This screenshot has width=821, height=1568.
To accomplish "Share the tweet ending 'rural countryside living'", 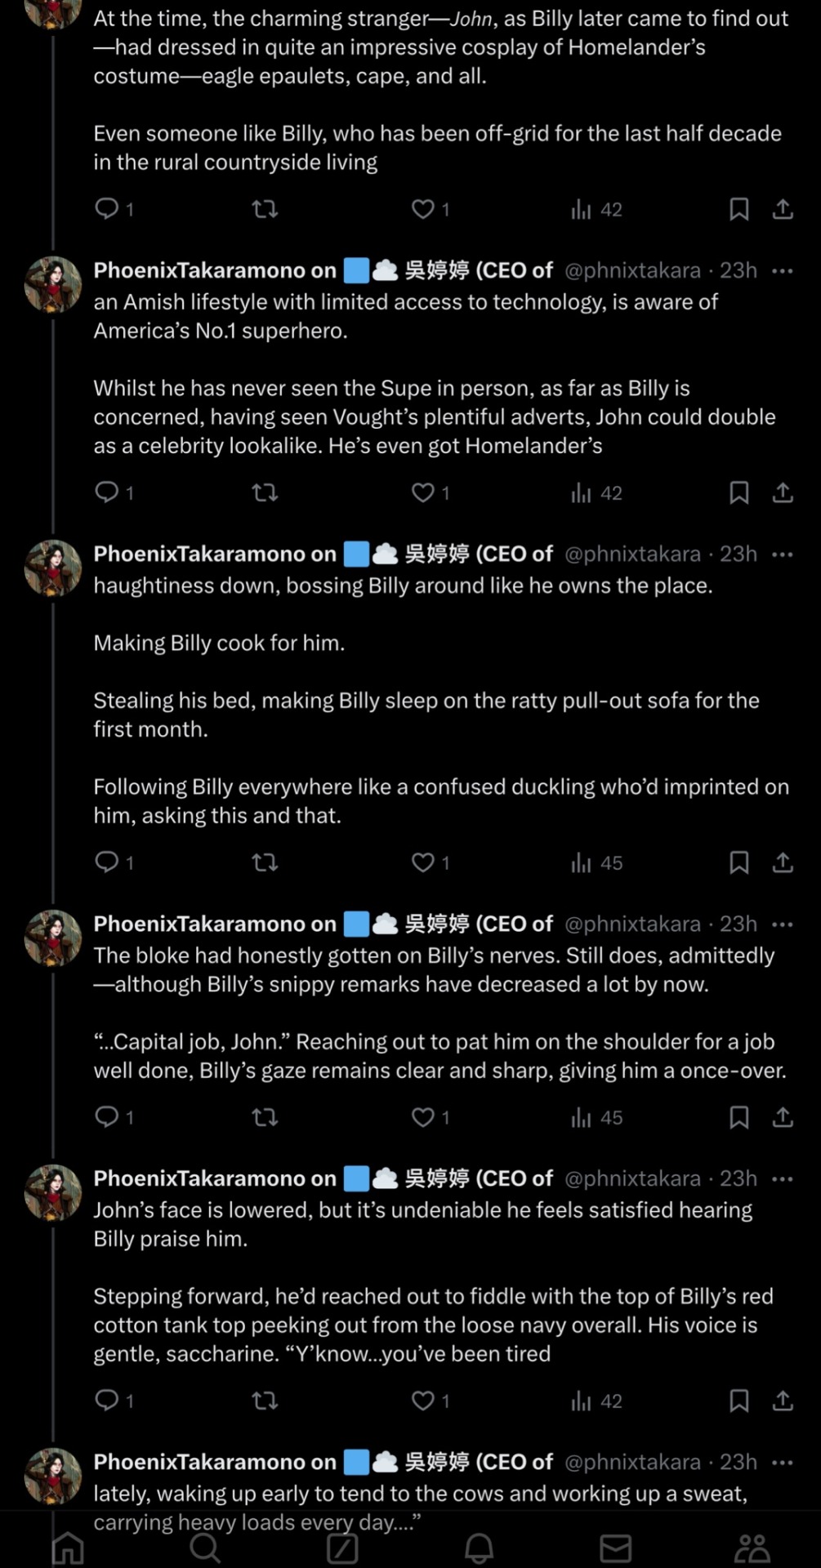I will pos(783,210).
